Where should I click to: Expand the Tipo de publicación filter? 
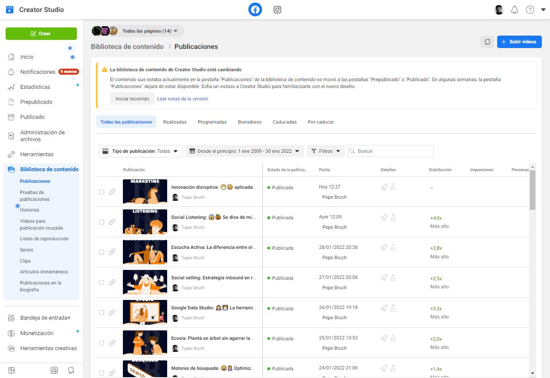click(x=141, y=151)
